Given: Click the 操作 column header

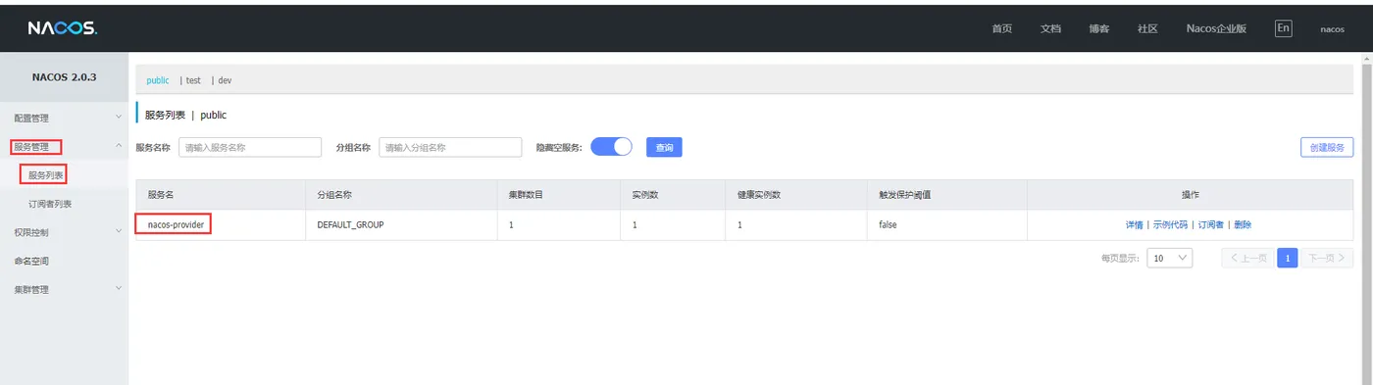Looking at the screenshot, I should pyautogui.click(x=1191, y=195).
